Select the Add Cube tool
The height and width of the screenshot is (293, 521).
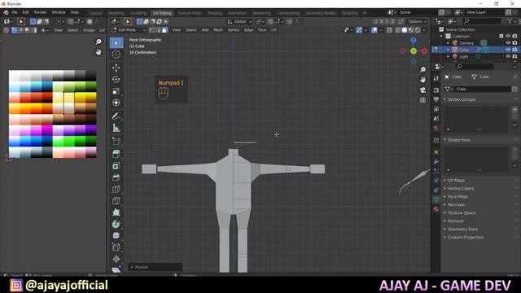click(116, 141)
